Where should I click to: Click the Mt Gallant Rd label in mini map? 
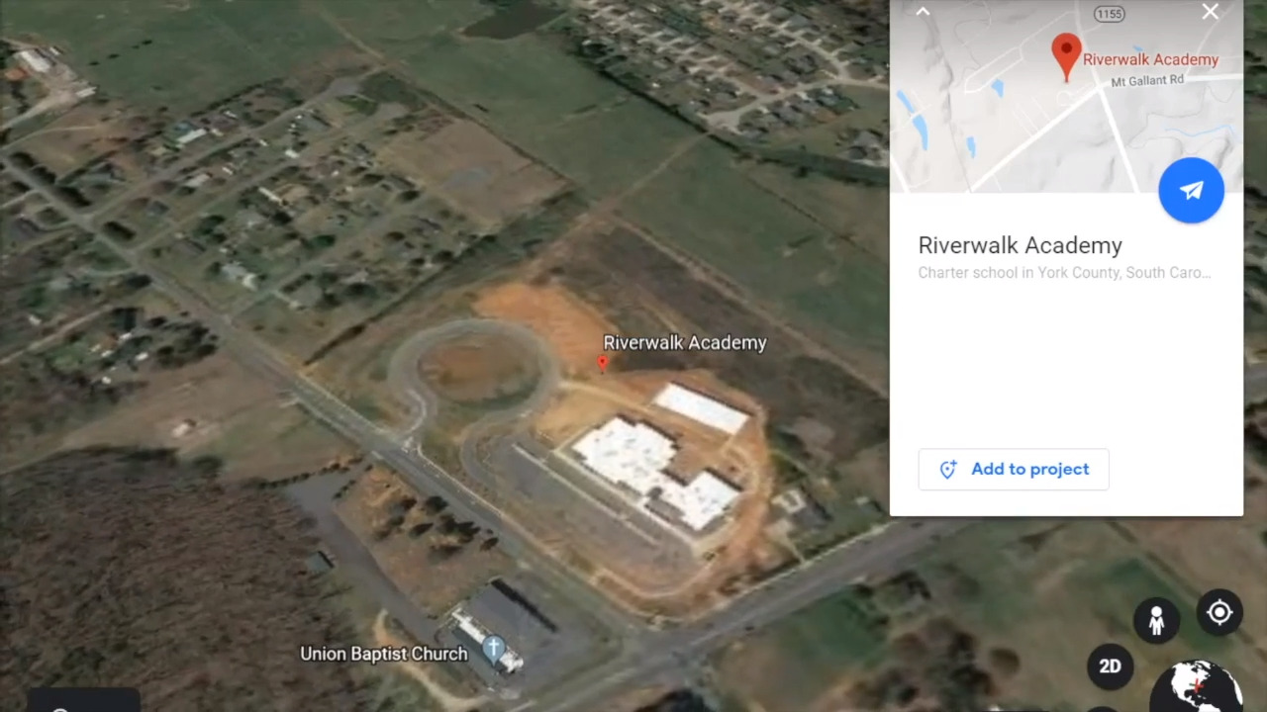[x=1147, y=81]
